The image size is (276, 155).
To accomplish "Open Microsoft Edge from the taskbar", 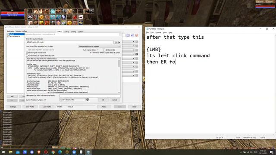I will [x=60, y=152].
